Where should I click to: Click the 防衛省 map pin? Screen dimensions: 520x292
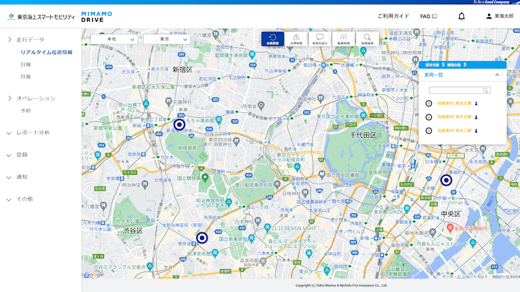pos(261,105)
